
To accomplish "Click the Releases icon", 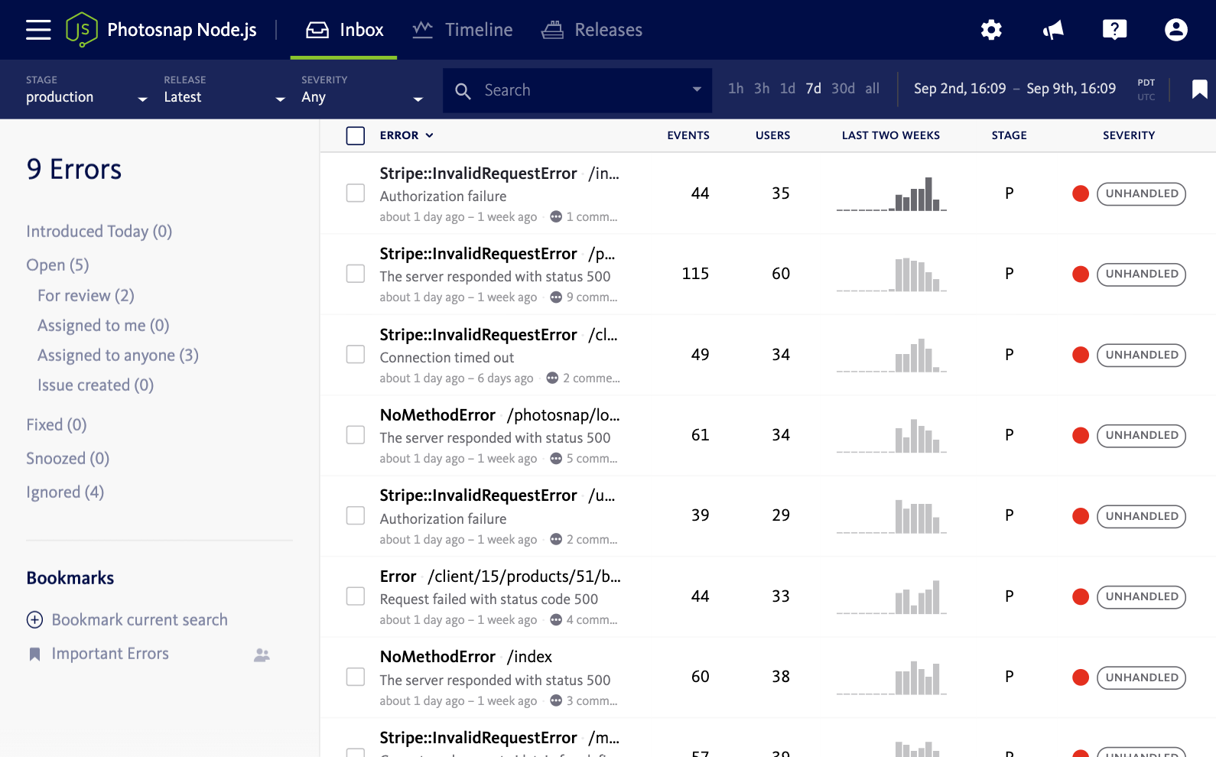I will click(x=552, y=30).
